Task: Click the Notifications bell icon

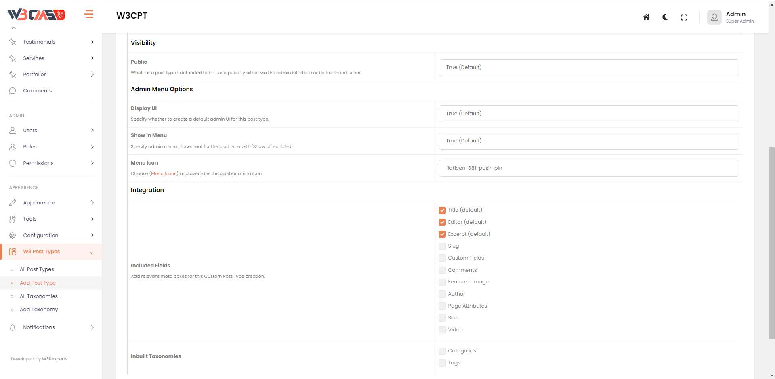Action: [x=13, y=327]
